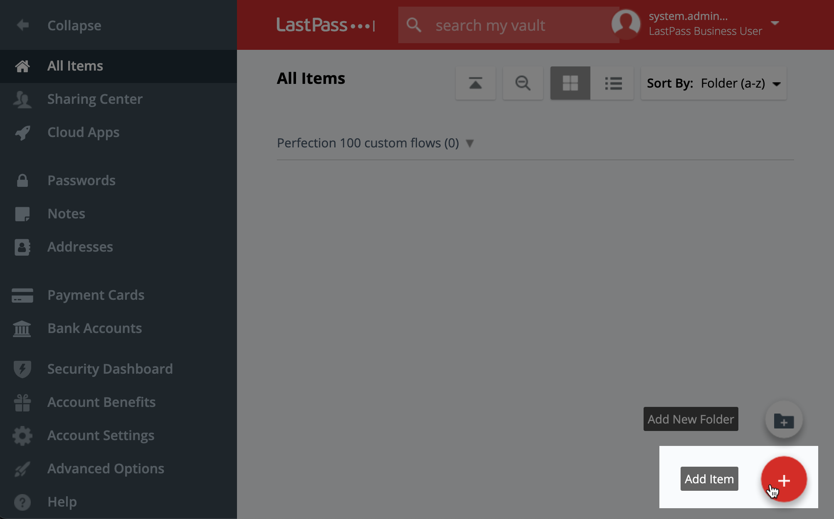Open the Addresses section
The width and height of the screenshot is (834, 519).
click(x=118, y=247)
